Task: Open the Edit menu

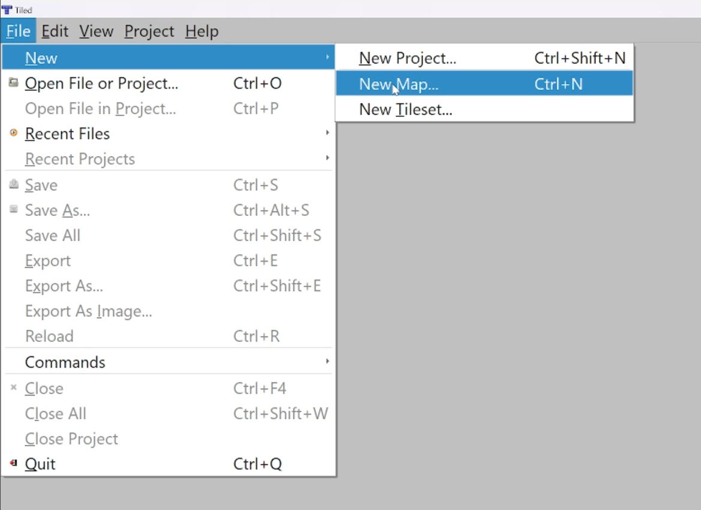Action: [55, 31]
